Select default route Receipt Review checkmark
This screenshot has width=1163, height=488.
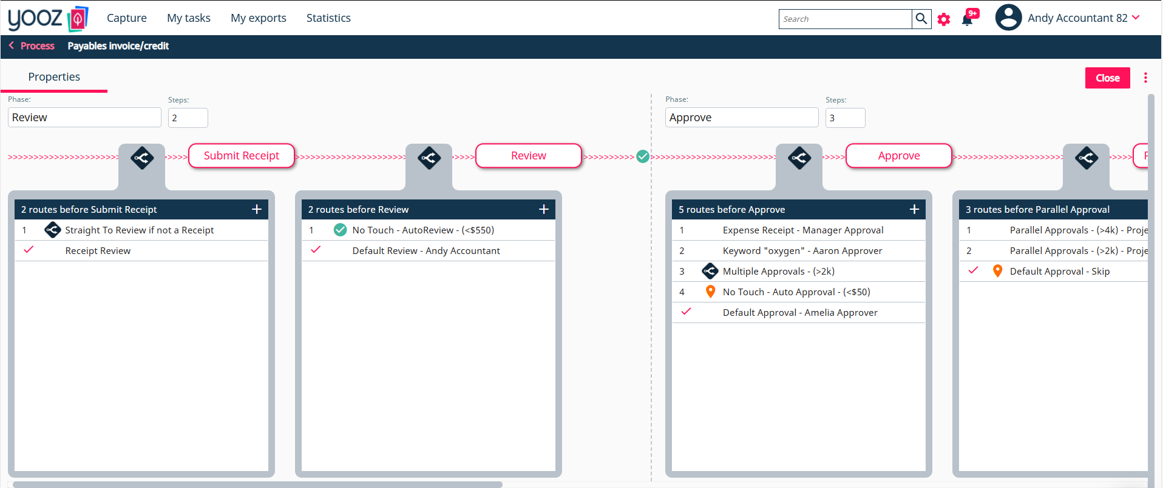[29, 250]
